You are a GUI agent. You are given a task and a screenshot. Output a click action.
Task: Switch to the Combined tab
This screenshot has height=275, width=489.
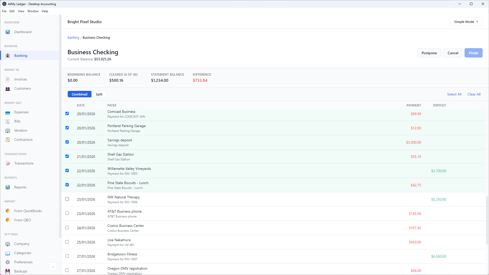point(79,94)
